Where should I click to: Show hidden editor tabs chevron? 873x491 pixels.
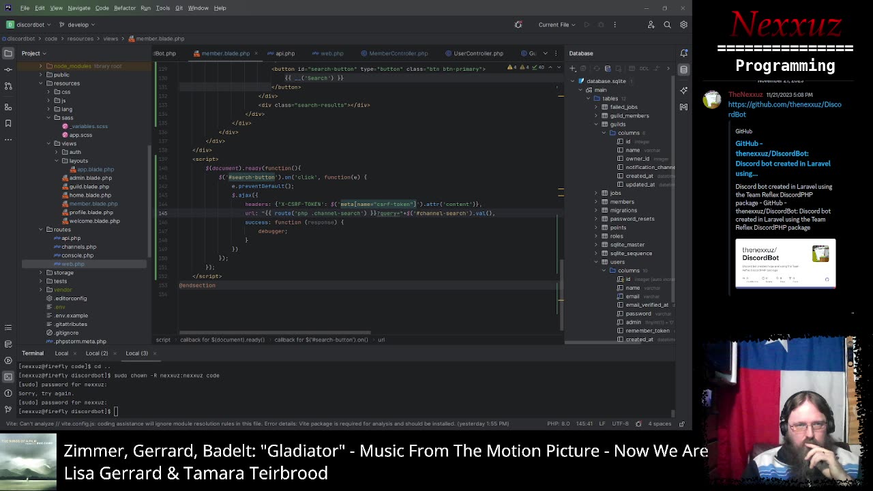click(545, 53)
